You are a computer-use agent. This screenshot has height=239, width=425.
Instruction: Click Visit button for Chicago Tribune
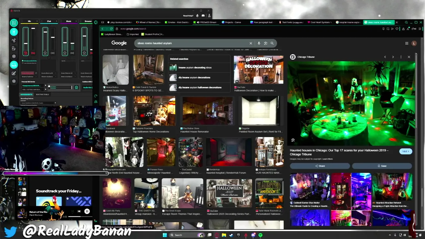coord(406,151)
